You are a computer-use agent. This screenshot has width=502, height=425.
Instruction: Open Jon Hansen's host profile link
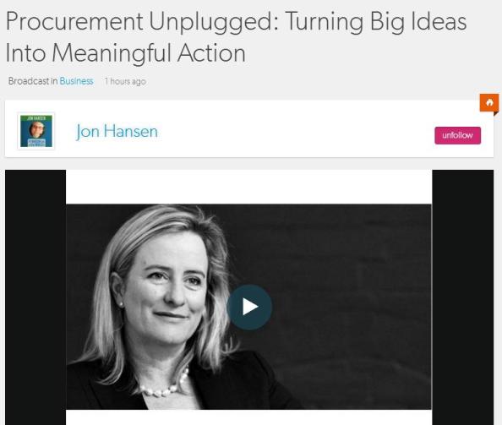pyautogui.click(x=117, y=132)
